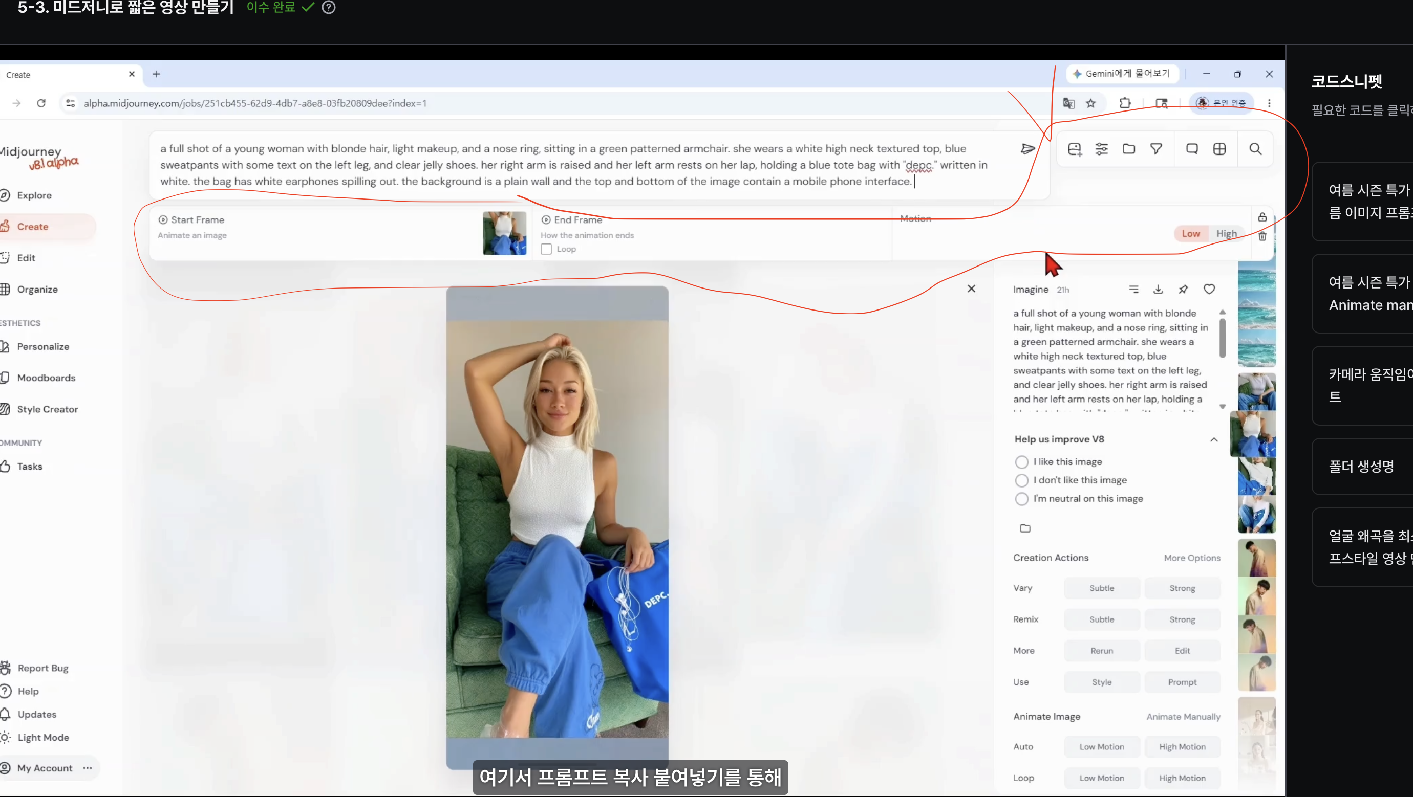The image size is (1413, 797).
Task: Click the Gemini에게 물어보기 button
Action: tap(1121, 74)
